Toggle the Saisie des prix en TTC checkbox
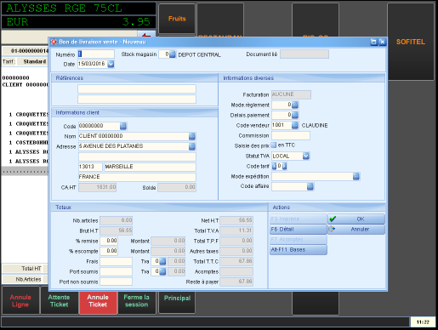Image resolution: width=438 pixels, height=330 pixels. (x=274, y=145)
